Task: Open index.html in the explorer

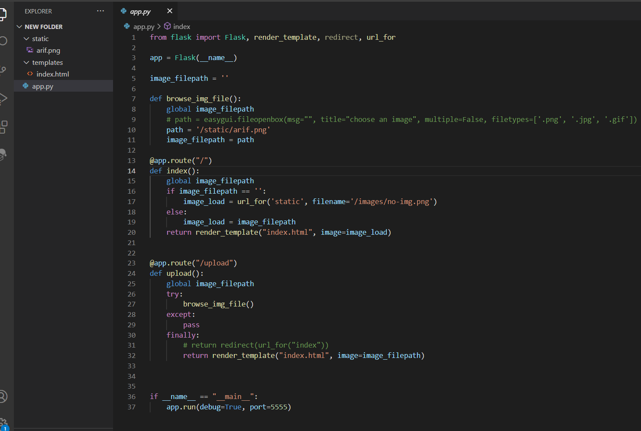Action: point(52,74)
